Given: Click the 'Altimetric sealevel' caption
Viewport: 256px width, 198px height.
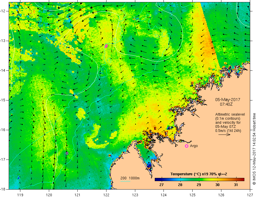Looking at the screenshot, I should (x=230, y=114).
